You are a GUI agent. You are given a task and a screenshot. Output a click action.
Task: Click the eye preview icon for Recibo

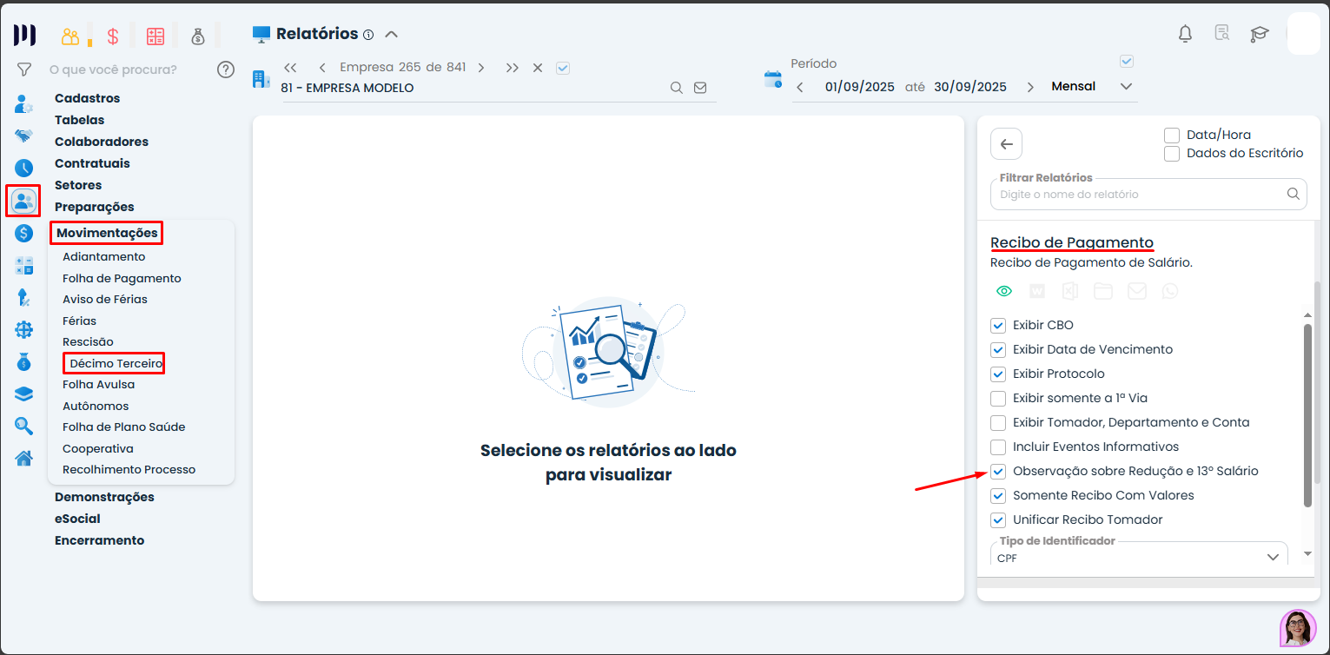pyautogui.click(x=1004, y=291)
